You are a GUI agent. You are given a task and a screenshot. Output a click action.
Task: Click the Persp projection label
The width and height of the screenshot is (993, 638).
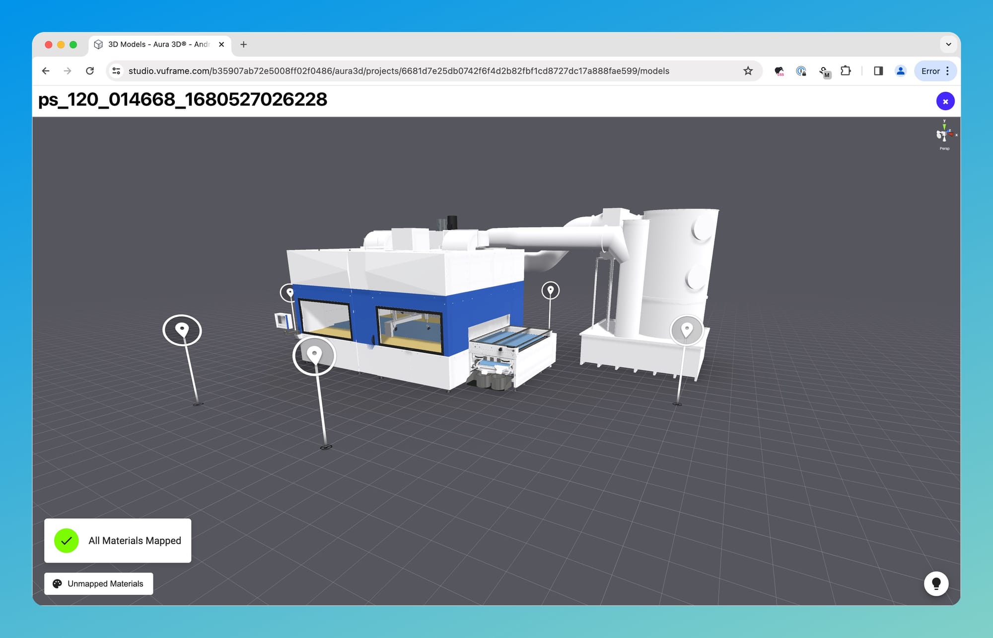click(944, 149)
